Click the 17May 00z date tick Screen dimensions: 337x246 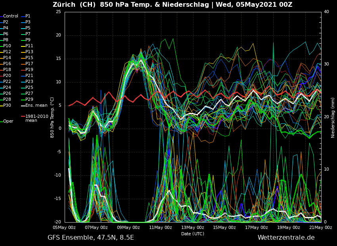[x=257, y=227]
